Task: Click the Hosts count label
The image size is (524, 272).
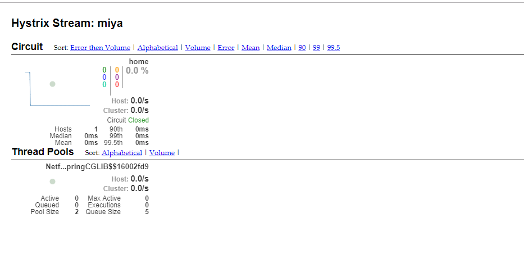Action: [x=63, y=129]
